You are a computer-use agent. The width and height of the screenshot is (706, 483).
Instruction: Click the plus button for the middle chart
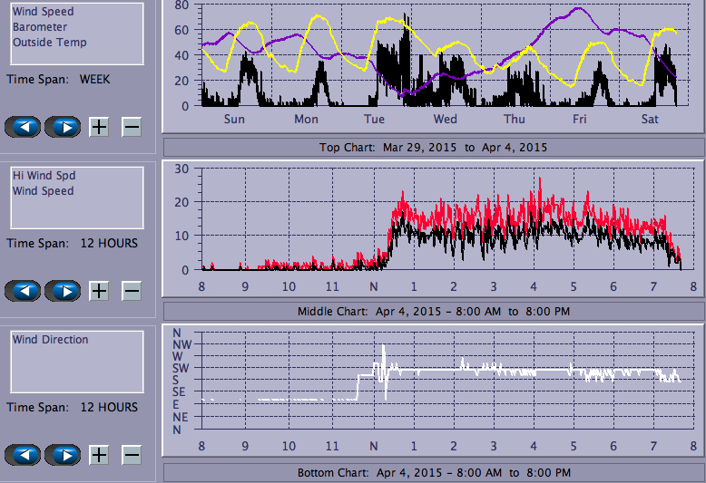pyautogui.click(x=99, y=291)
